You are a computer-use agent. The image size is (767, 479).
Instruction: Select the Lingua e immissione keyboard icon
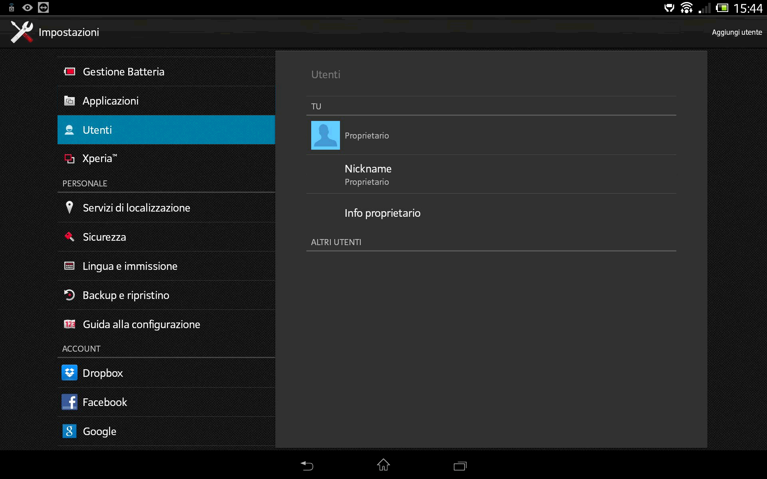[70, 266]
